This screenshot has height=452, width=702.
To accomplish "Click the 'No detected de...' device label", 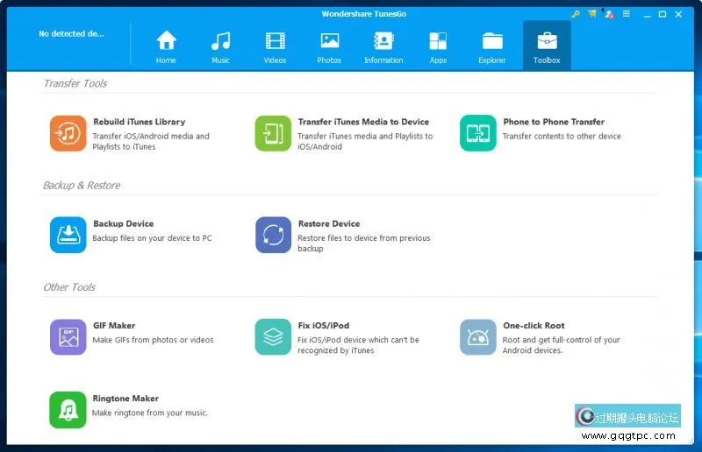I will (71, 33).
